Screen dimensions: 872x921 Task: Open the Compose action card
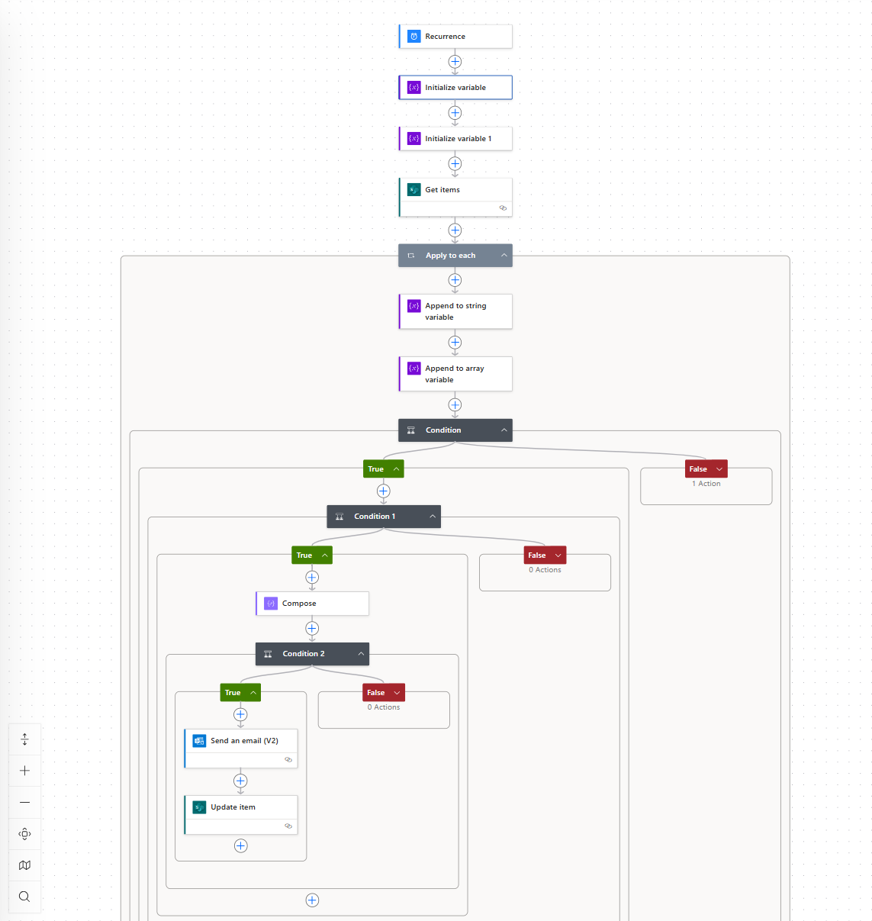point(312,603)
